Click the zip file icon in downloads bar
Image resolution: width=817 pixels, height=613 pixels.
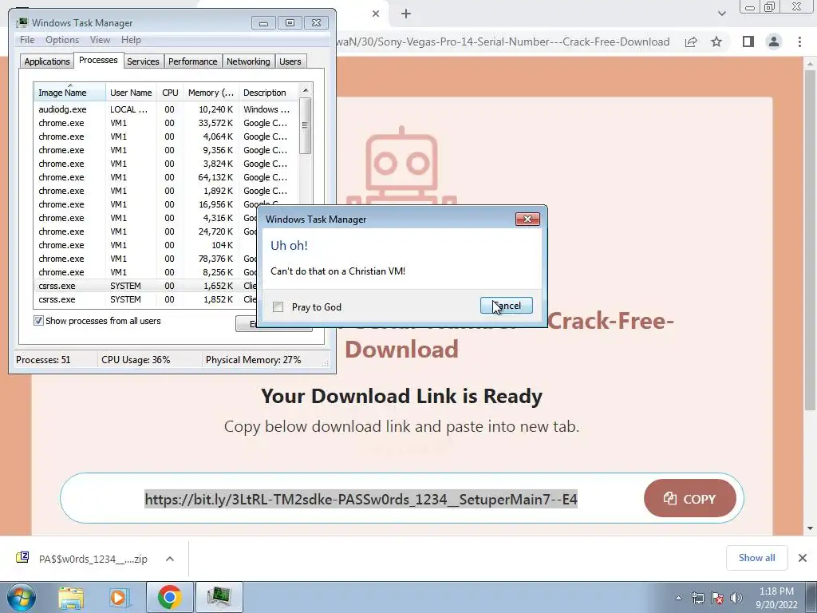point(22,557)
